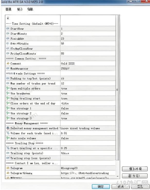This screenshot has width=150, height=190.
Task: Click the save (保存) button
Action: (135, 176)
